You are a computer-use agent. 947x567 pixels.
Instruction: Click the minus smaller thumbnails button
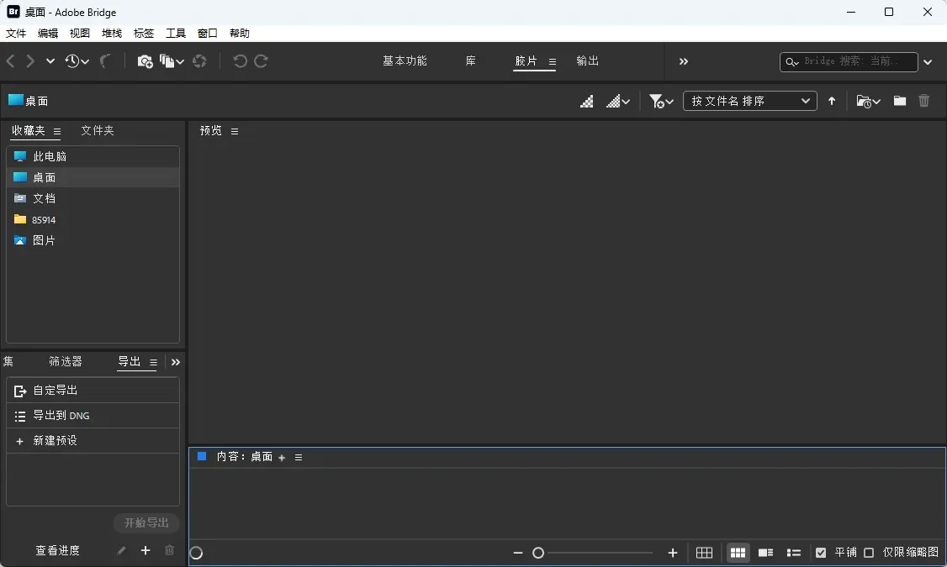[x=517, y=553]
